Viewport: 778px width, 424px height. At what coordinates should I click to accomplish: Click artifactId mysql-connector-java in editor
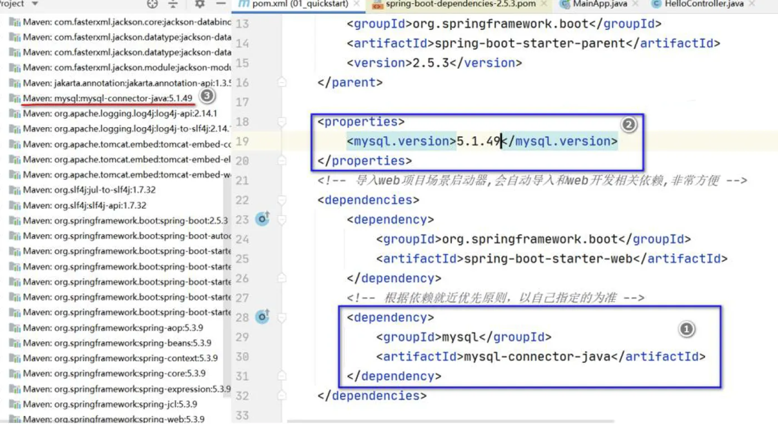[x=537, y=356]
